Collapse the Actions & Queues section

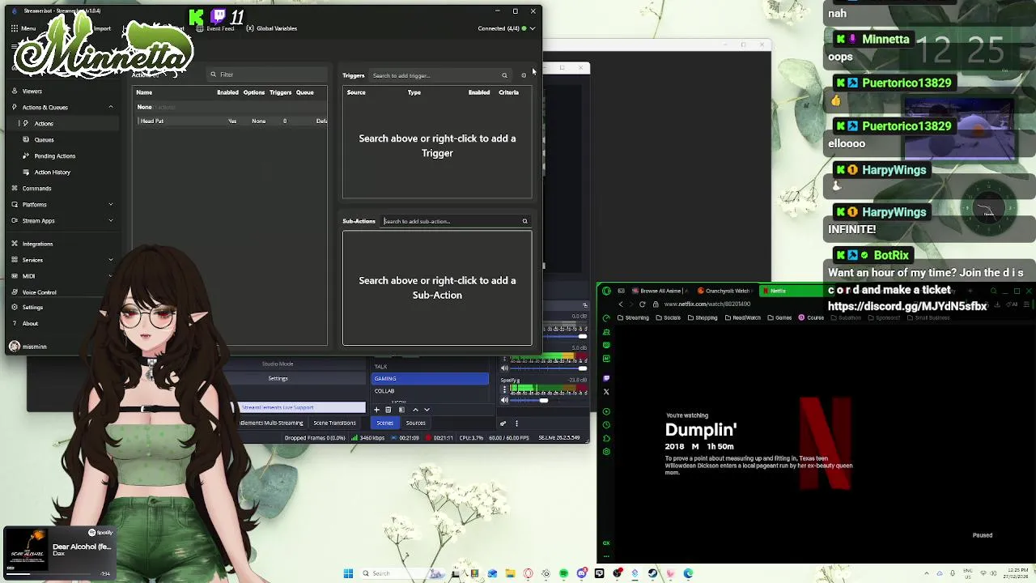111,107
